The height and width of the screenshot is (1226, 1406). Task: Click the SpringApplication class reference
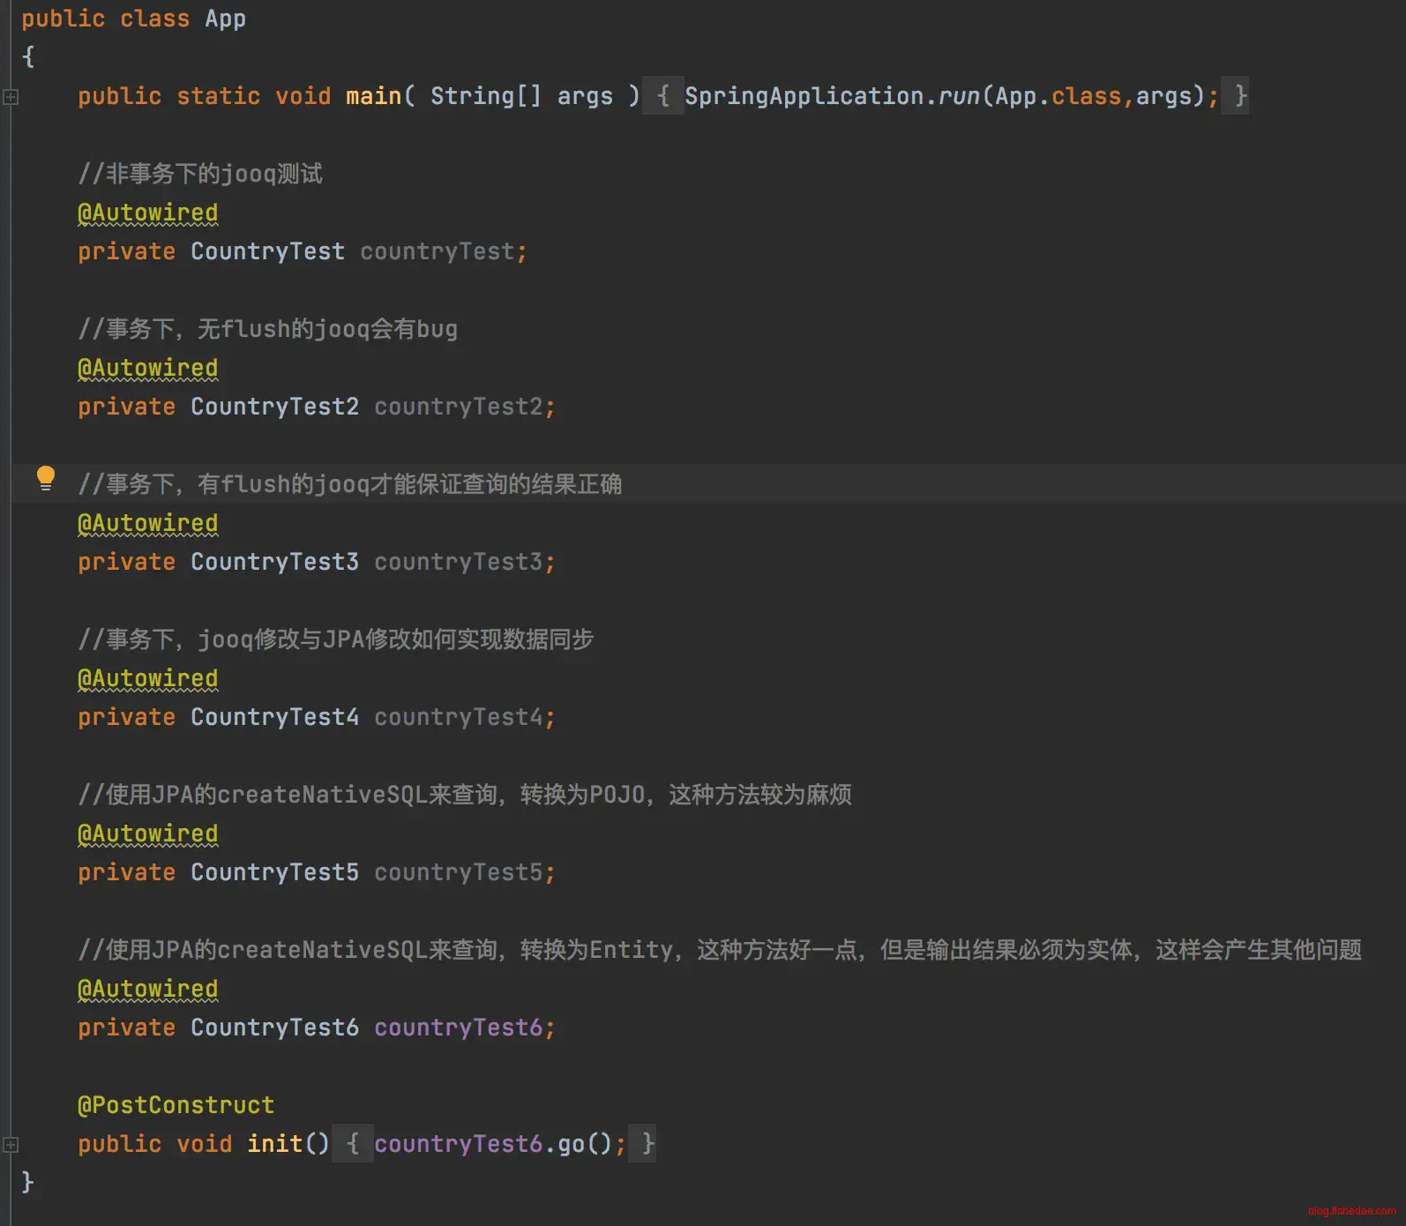tap(804, 96)
